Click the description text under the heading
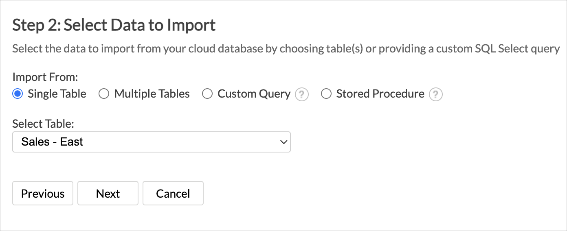 (286, 49)
